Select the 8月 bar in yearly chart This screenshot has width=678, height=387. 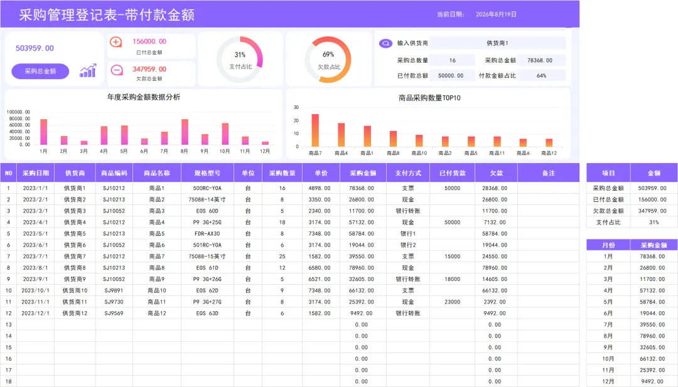(185, 132)
